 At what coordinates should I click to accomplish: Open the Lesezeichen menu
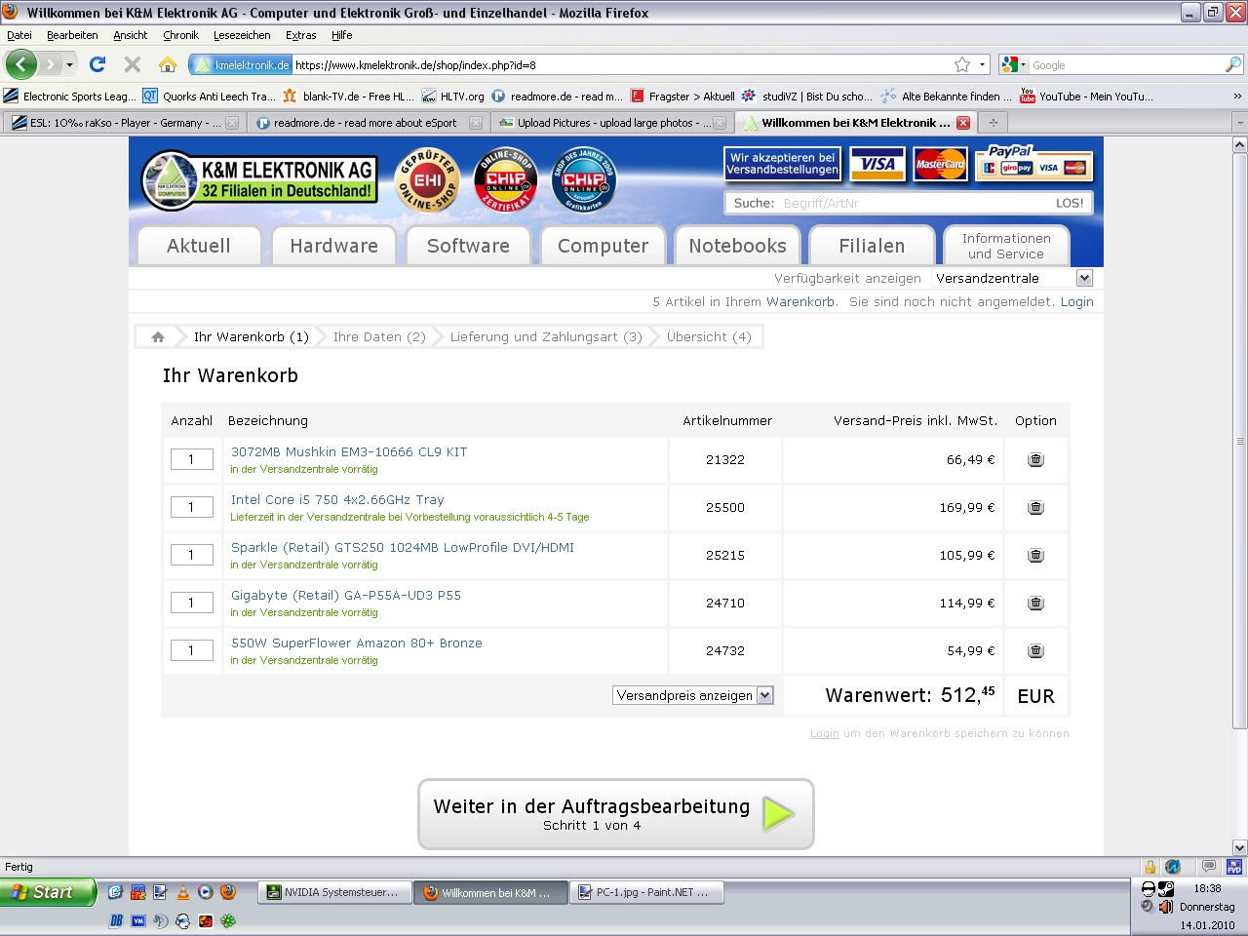[242, 35]
